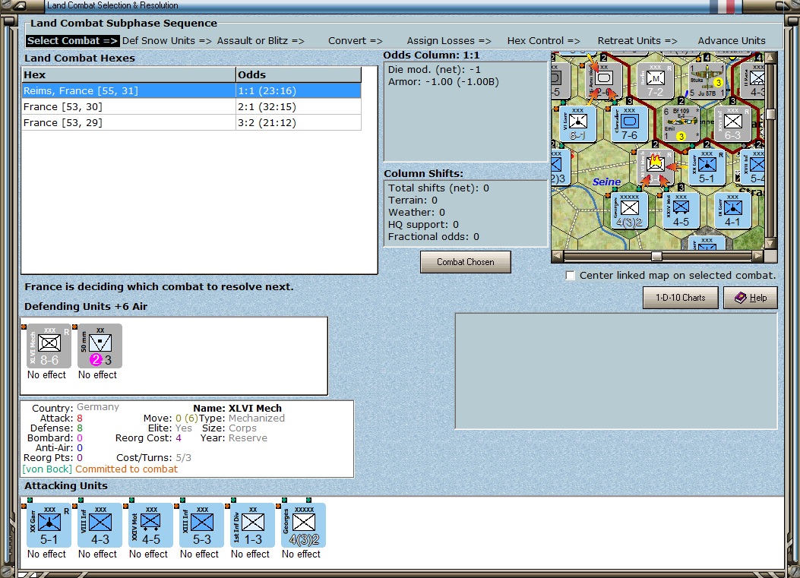The image size is (800, 578).
Task: Click the linked map horizontal scroll left arrow
Action: pyautogui.click(x=557, y=256)
